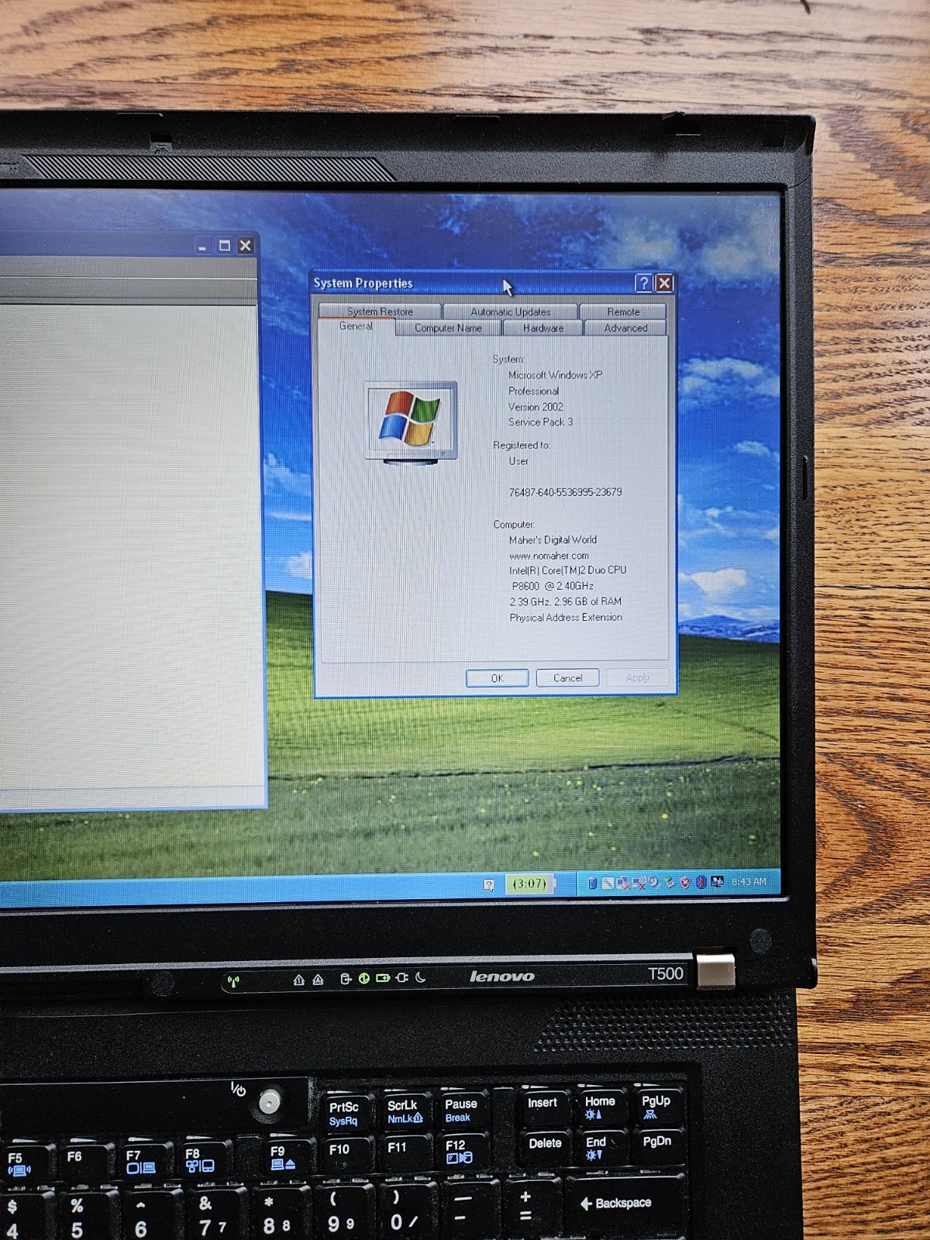Minimize the background window
This screenshot has width=930, height=1240.
click(202, 246)
